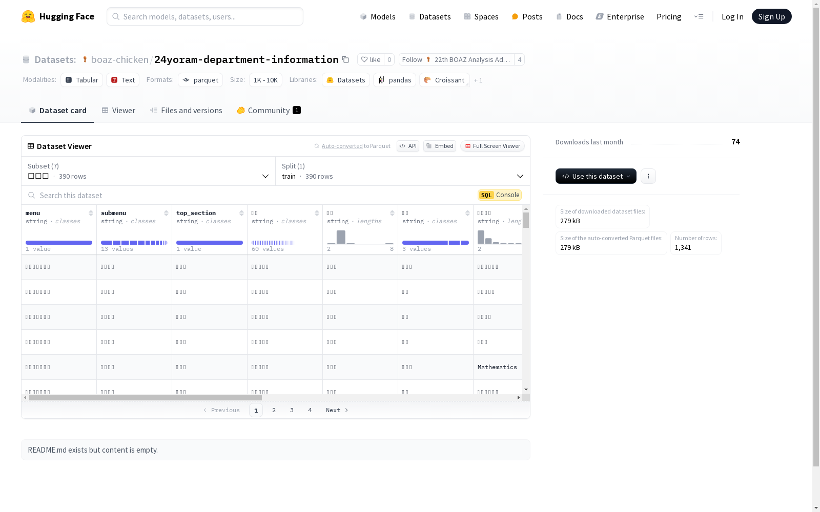The height and width of the screenshot is (512, 820).
Task: Open Docs in the navigation
Action: 569,16
